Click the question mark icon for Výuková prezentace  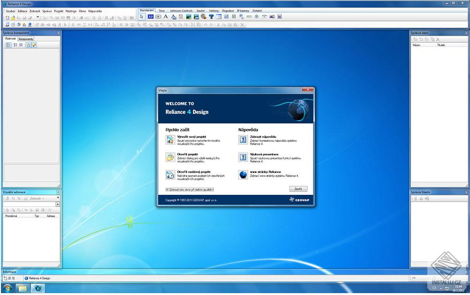[243, 157]
